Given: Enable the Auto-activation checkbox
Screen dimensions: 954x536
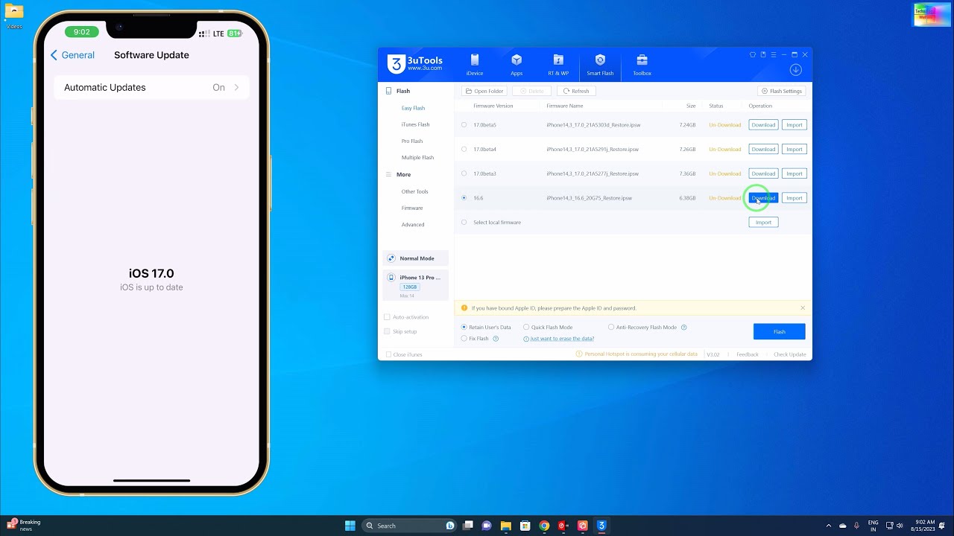Looking at the screenshot, I should click(387, 317).
